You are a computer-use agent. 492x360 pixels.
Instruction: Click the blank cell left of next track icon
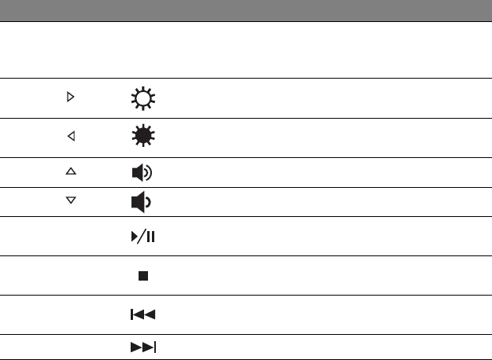(x=70, y=347)
